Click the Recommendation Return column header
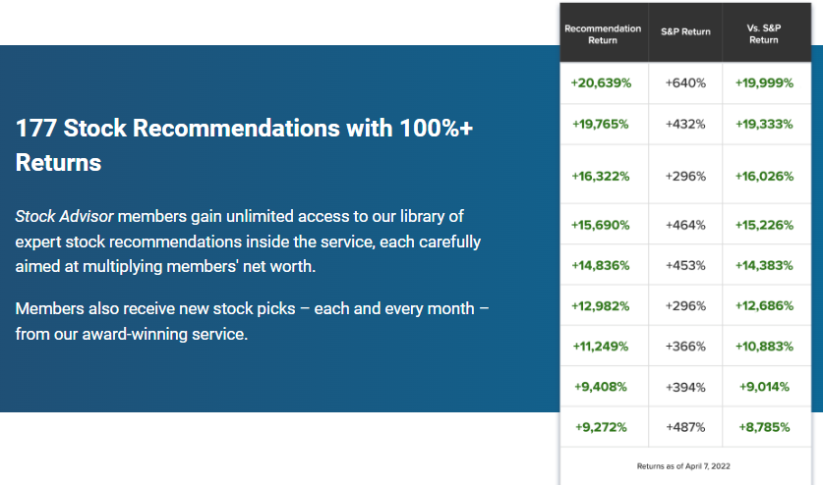The height and width of the screenshot is (485, 823). point(603,34)
